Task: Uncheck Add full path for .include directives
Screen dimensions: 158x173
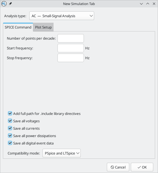Action: coord(10,113)
